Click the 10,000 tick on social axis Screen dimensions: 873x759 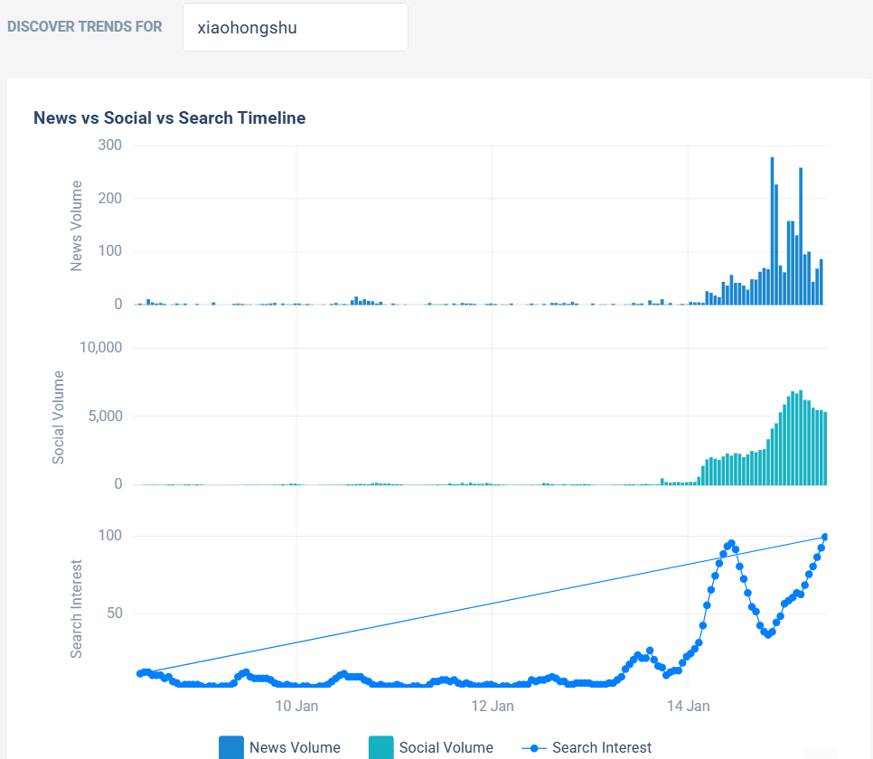pyautogui.click(x=101, y=348)
